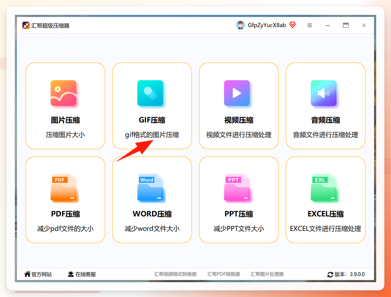
Task: Select the 视频压缩 title text
Action: [239, 120]
